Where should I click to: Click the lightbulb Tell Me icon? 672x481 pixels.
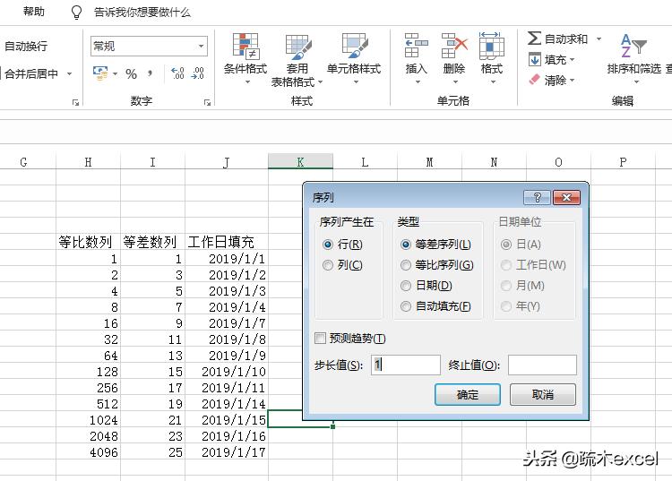[x=76, y=12]
